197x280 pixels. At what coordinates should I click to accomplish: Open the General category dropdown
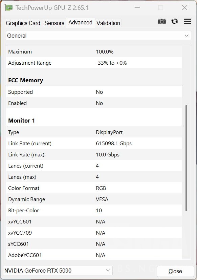pos(98,35)
